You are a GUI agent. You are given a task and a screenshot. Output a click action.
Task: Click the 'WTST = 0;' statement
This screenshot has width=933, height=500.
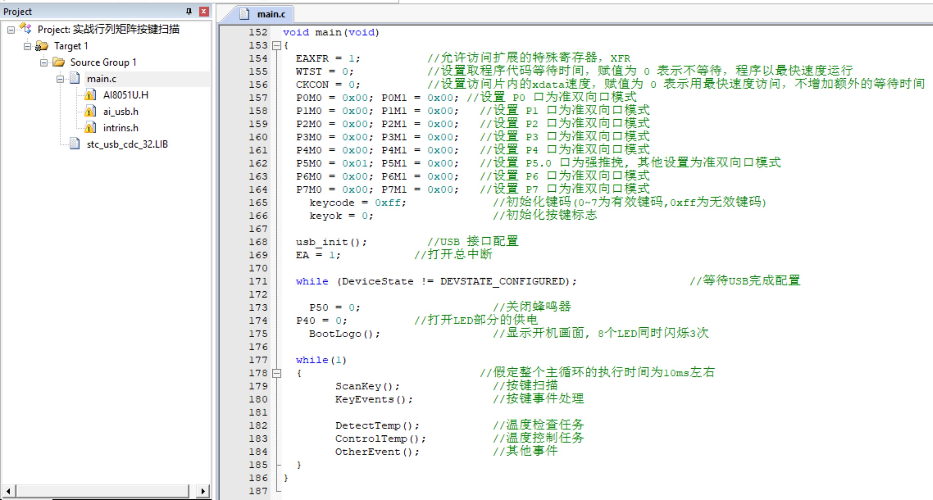pyautogui.click(x=325, y=71)
